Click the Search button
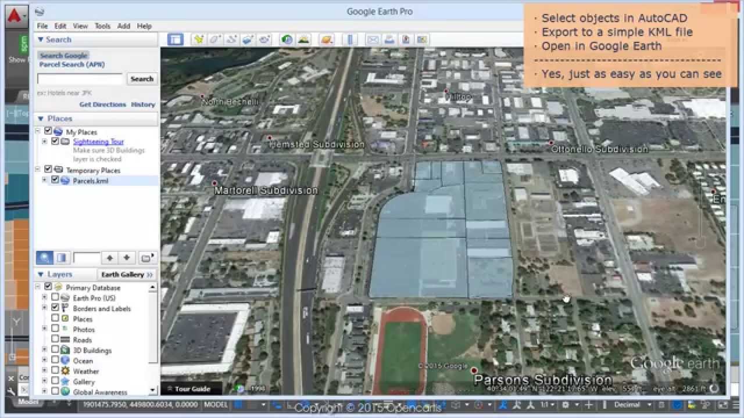Image resolution: width=744 pixels, height=418 pixels. [142, 78]
